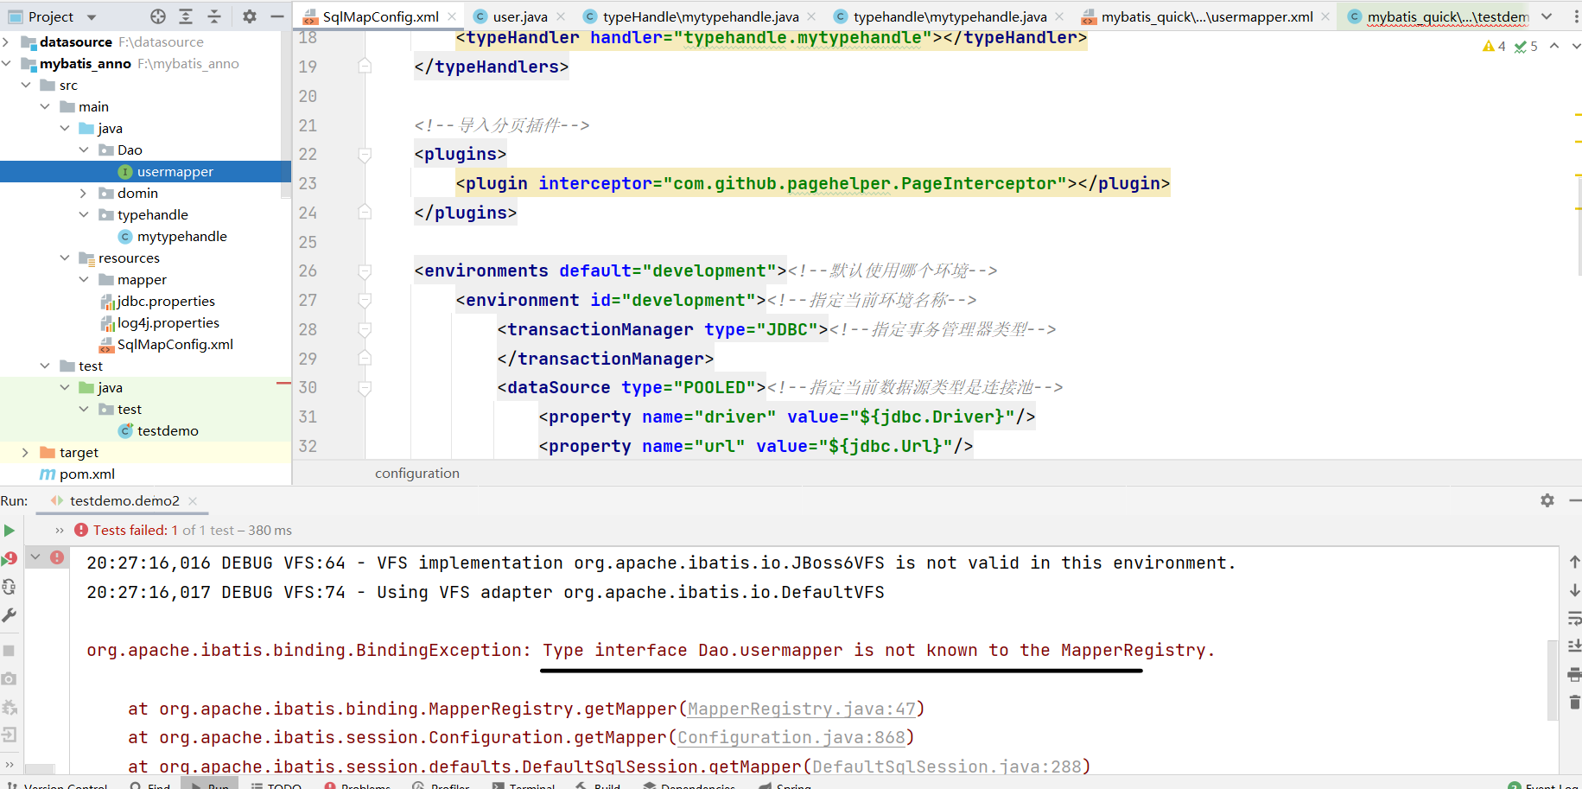The width and height of the screenshot is (1582, 789).
Task: Open test runner settings with wrench icon
Action: [10, 615]
